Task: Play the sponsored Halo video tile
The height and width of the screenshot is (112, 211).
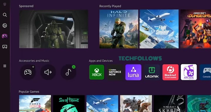Action: click(x=54, y=29)
